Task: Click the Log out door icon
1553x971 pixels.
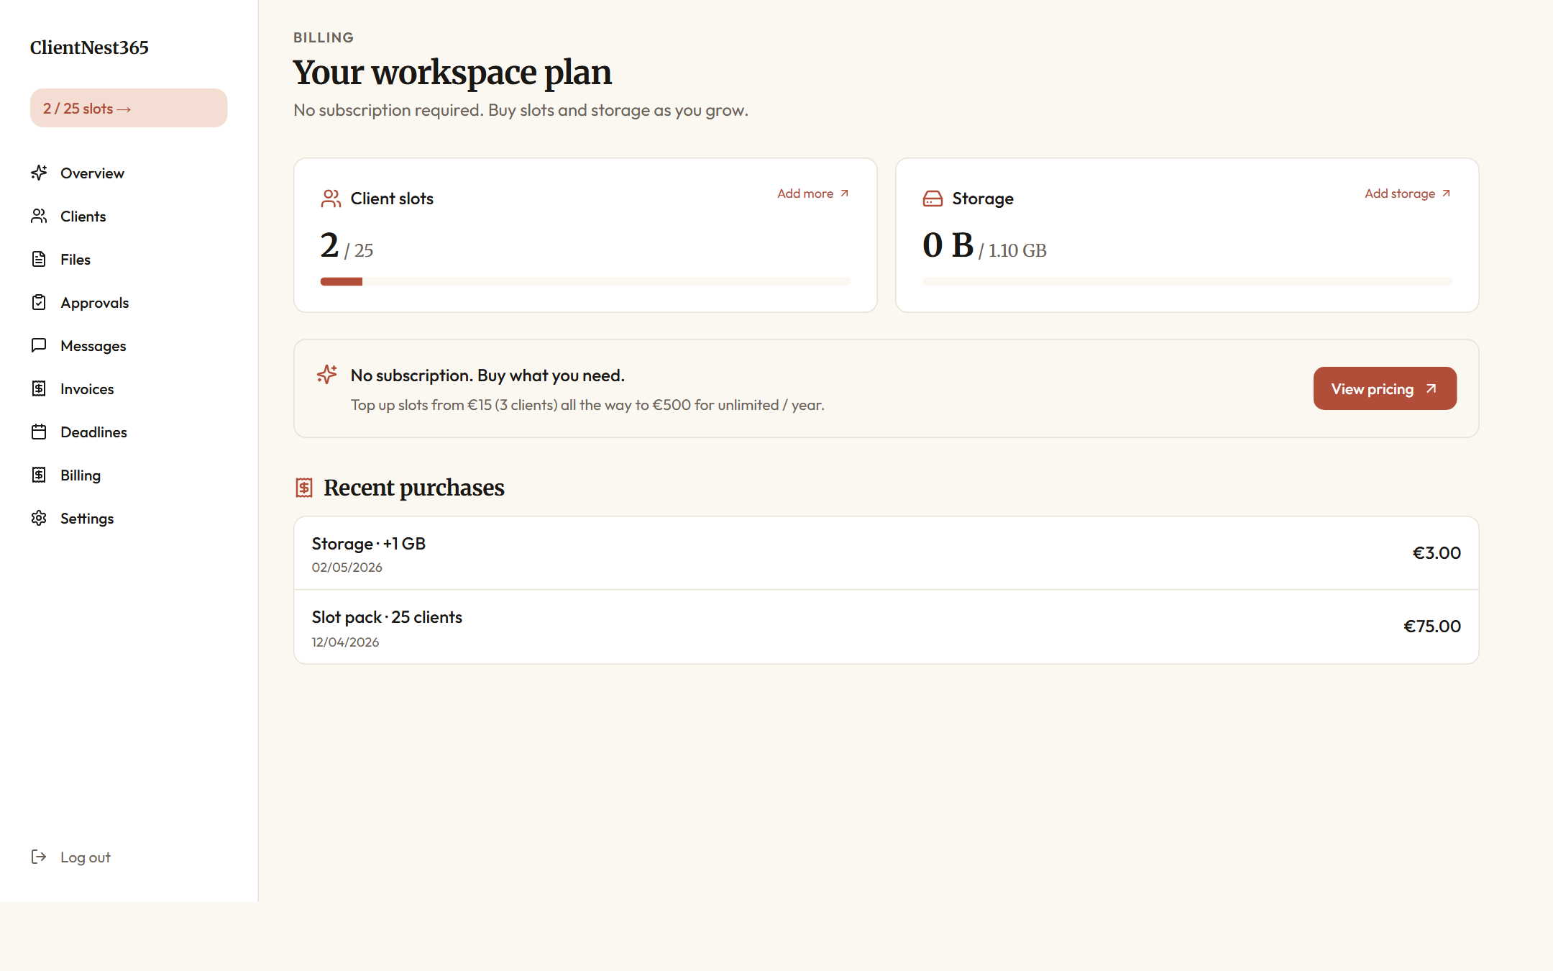Action: (39, 857)
